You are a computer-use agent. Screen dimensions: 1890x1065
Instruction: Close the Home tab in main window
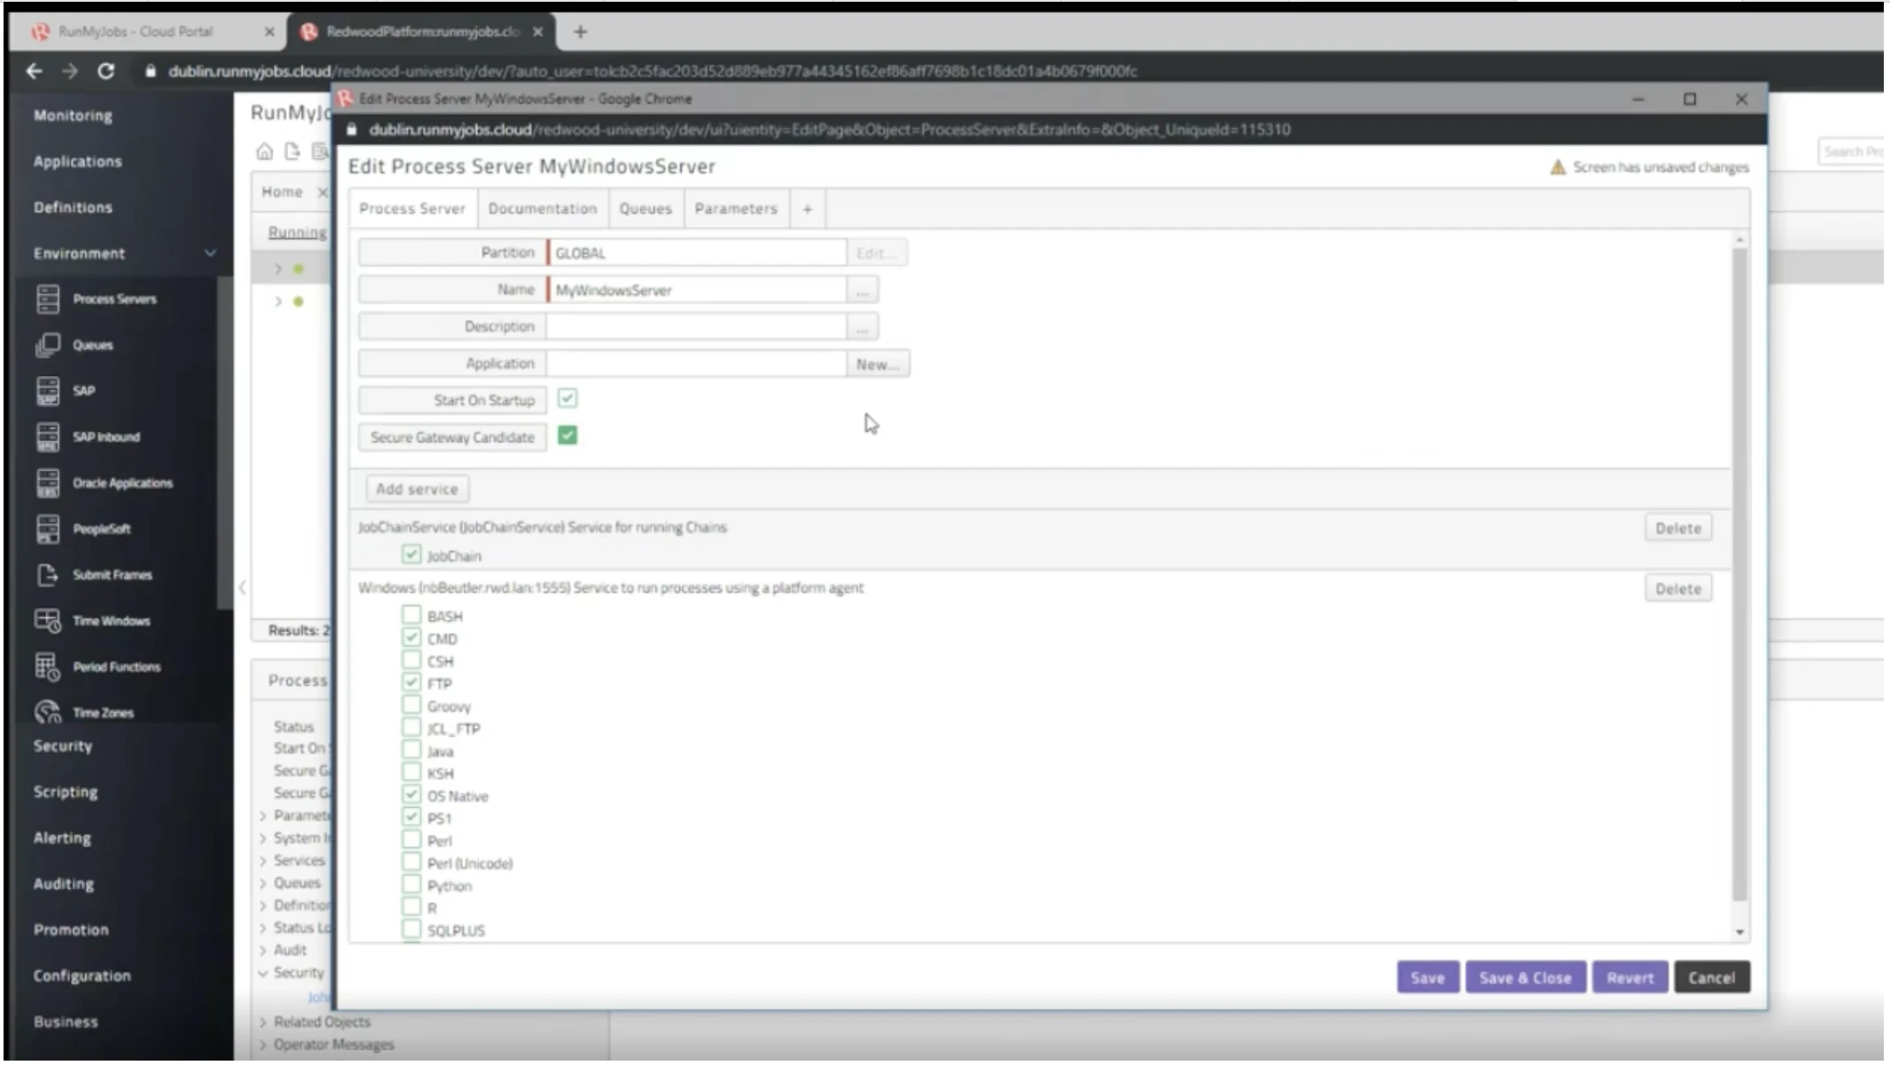322,192
